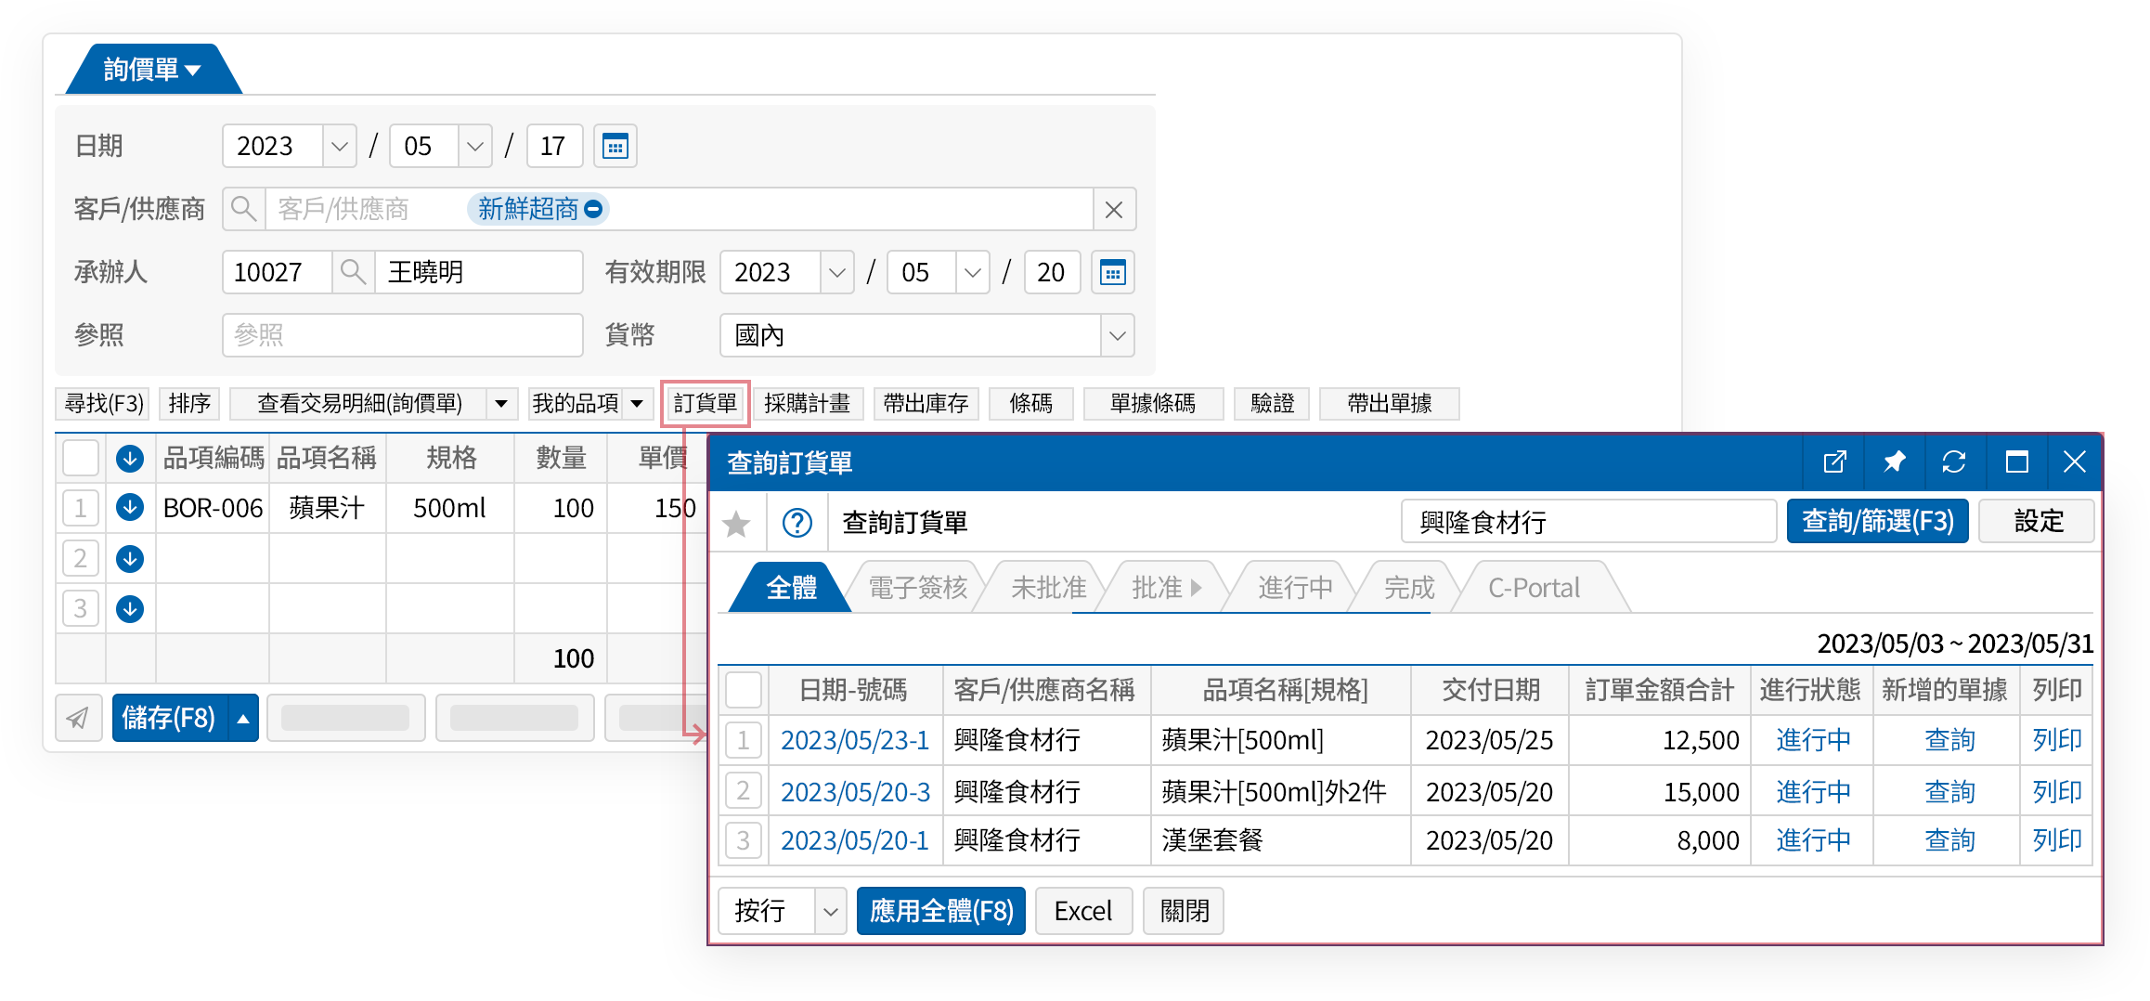Click the 應用全體(F8) button
2150x1001 pixels.
pos(940,911)
